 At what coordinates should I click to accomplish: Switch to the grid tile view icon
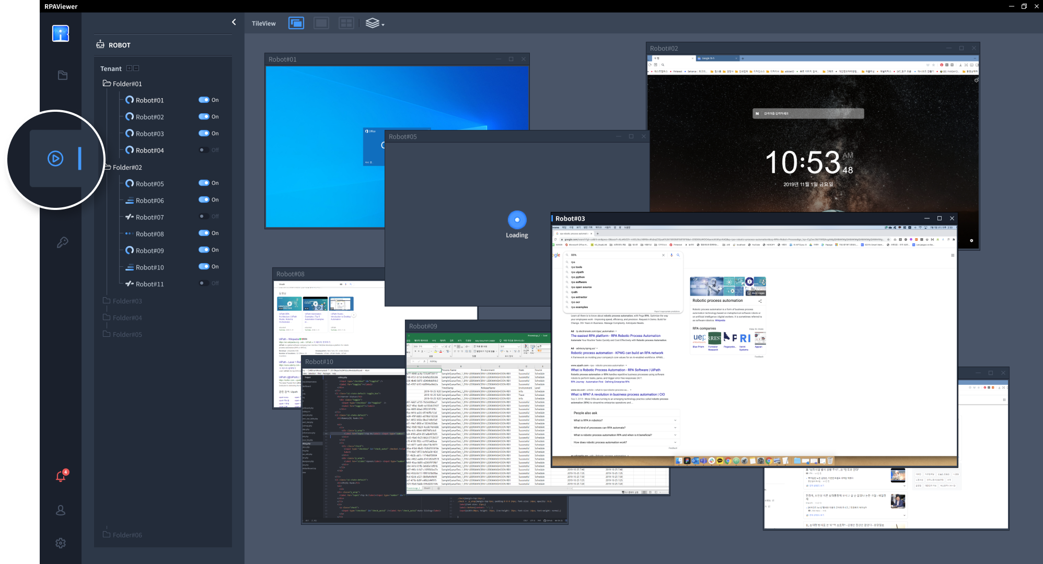[x=346, y=23]
